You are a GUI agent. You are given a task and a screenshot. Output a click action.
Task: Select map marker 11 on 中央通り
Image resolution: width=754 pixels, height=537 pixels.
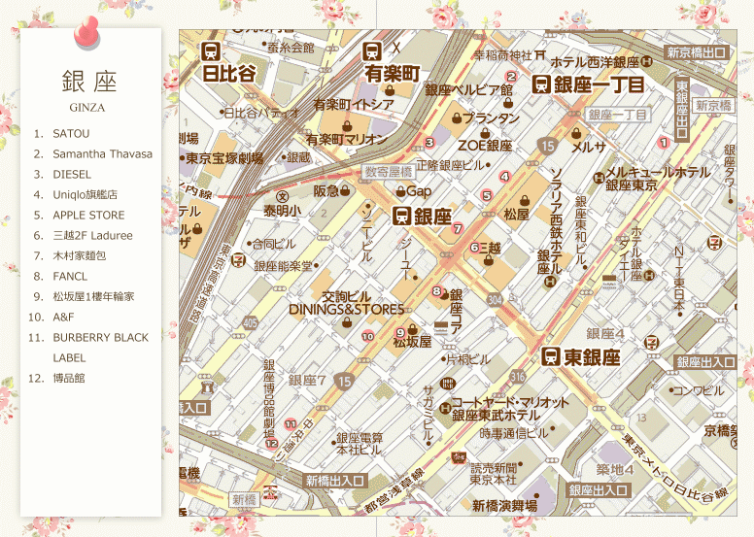pos(291,424)
